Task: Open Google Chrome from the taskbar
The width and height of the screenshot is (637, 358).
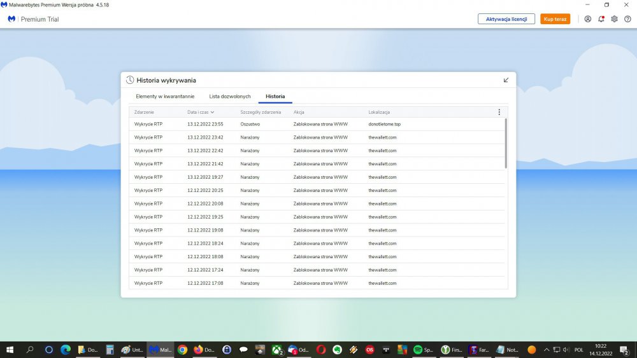Action: 182,350
